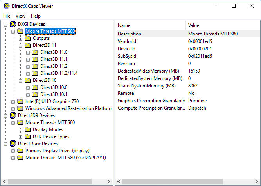Image resolution: width=261 pixels, height=186 pixels.
Task: Click the folder icon beside Direct3D 11.1
Action: point(35,59)
